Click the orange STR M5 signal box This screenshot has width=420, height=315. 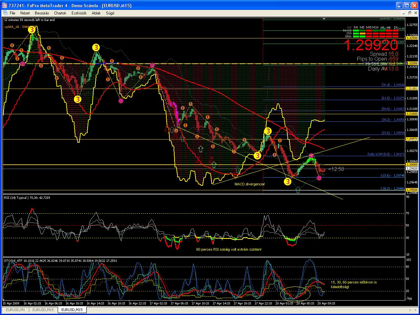tap(363, 33)
